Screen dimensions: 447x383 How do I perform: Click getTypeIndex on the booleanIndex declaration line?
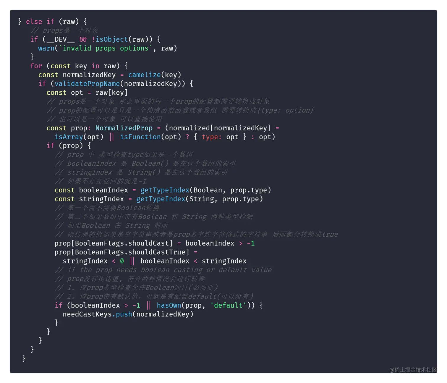[165, 190]
